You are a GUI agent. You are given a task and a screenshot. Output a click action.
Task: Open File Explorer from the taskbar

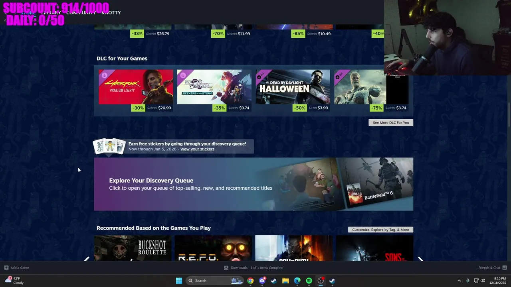[x=285, y=281]
